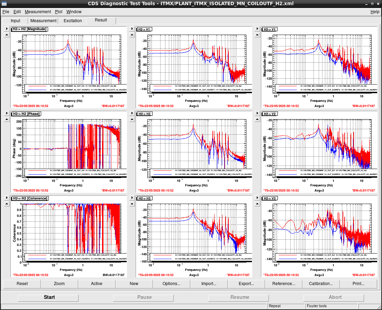382x310 pixels.
Task: Click the Zoom button
Action: [59, 284]
